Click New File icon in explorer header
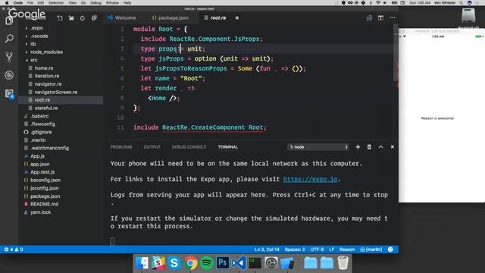This screenshot has width=485, height=273. (60, 18)
